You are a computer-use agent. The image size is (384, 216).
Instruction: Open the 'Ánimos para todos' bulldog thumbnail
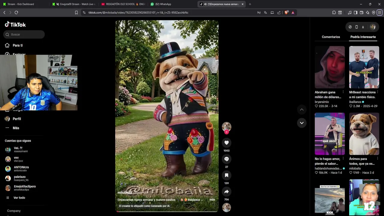(364, 134)
